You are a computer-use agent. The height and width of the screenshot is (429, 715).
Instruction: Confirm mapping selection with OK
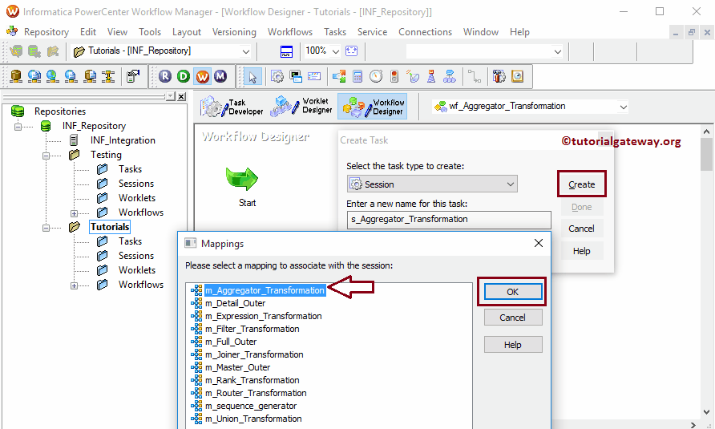coord(512,292)
